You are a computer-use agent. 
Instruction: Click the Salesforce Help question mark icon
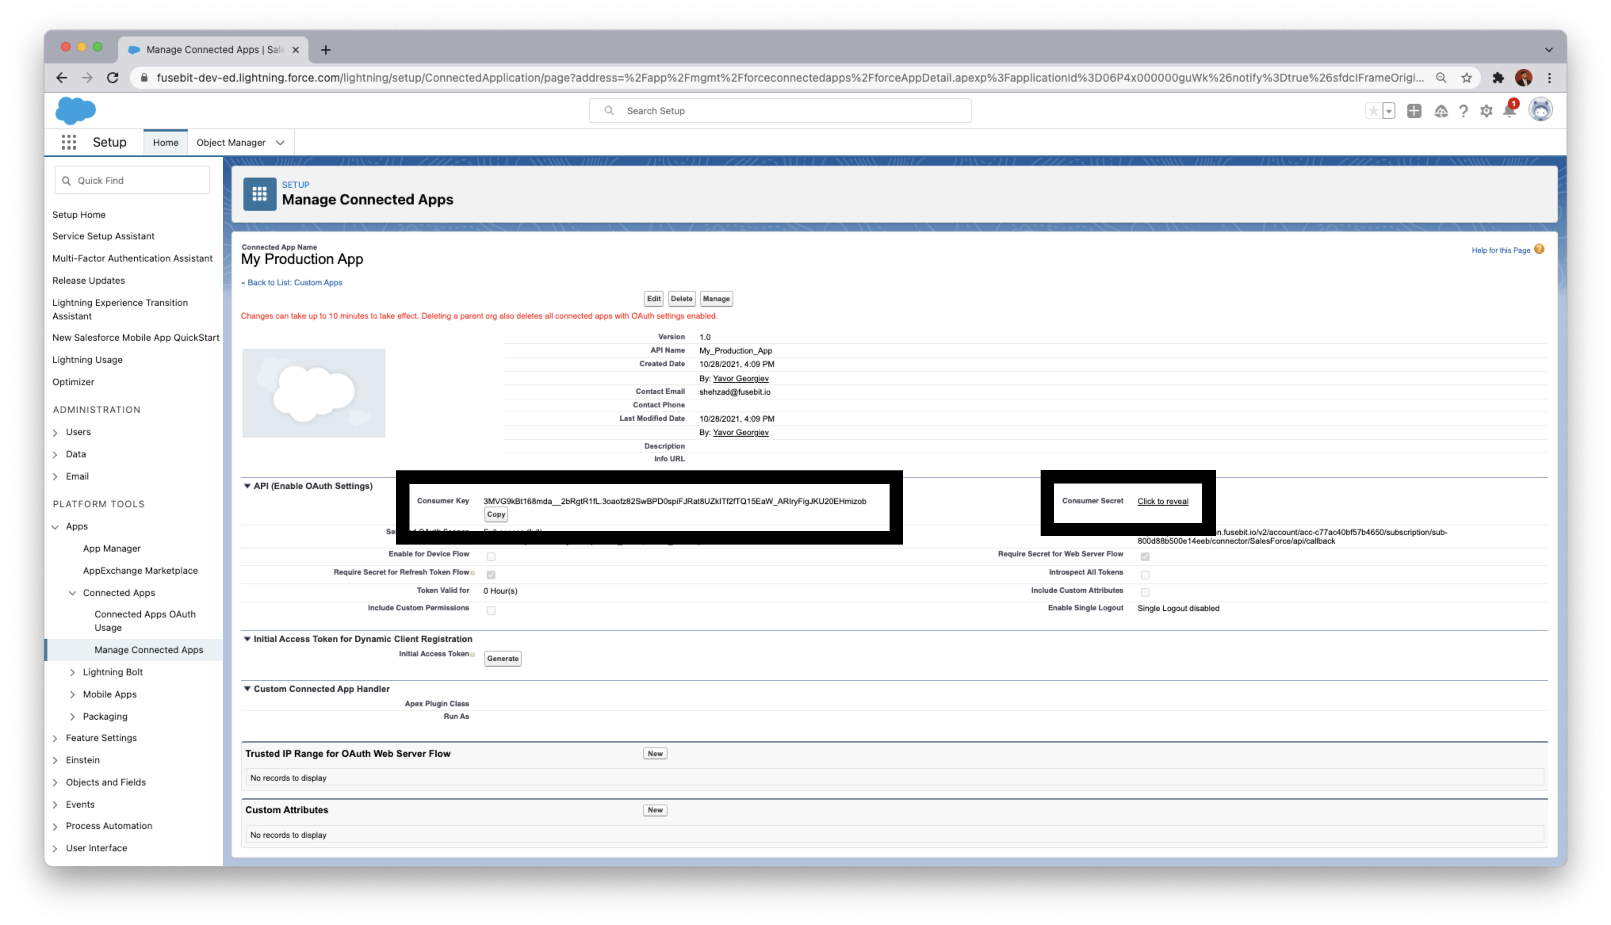(1464, 111)
